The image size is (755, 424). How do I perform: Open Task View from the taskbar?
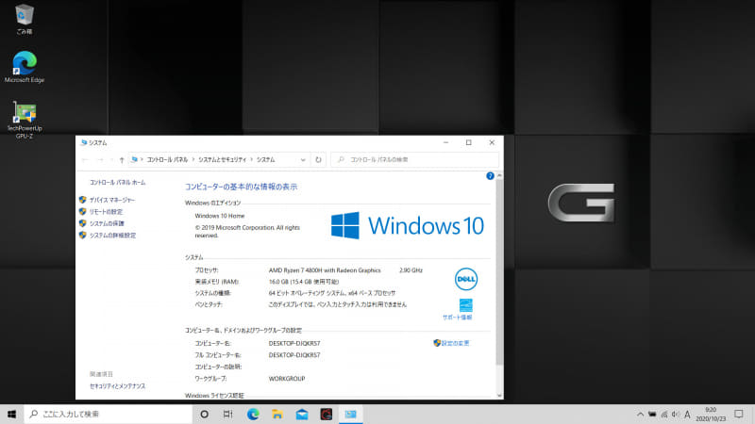click(x=228, y=414)
